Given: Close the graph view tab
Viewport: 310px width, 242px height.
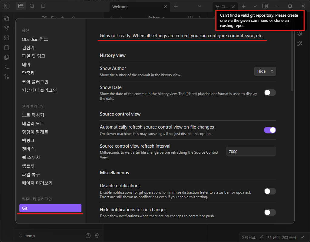Looking at the screenshot, I should [233, 7].
